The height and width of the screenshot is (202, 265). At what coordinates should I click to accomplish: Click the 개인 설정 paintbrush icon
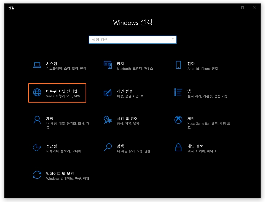point(108,93)
